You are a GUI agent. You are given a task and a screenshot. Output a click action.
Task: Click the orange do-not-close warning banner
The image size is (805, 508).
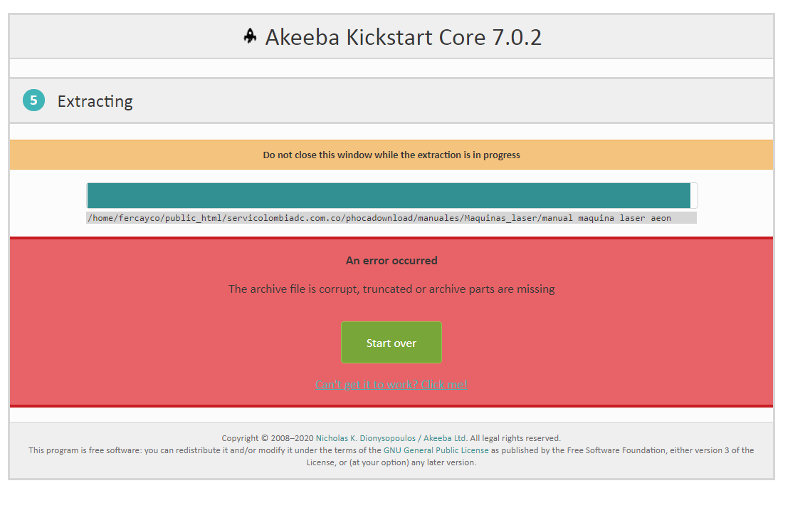coord(391,155)
